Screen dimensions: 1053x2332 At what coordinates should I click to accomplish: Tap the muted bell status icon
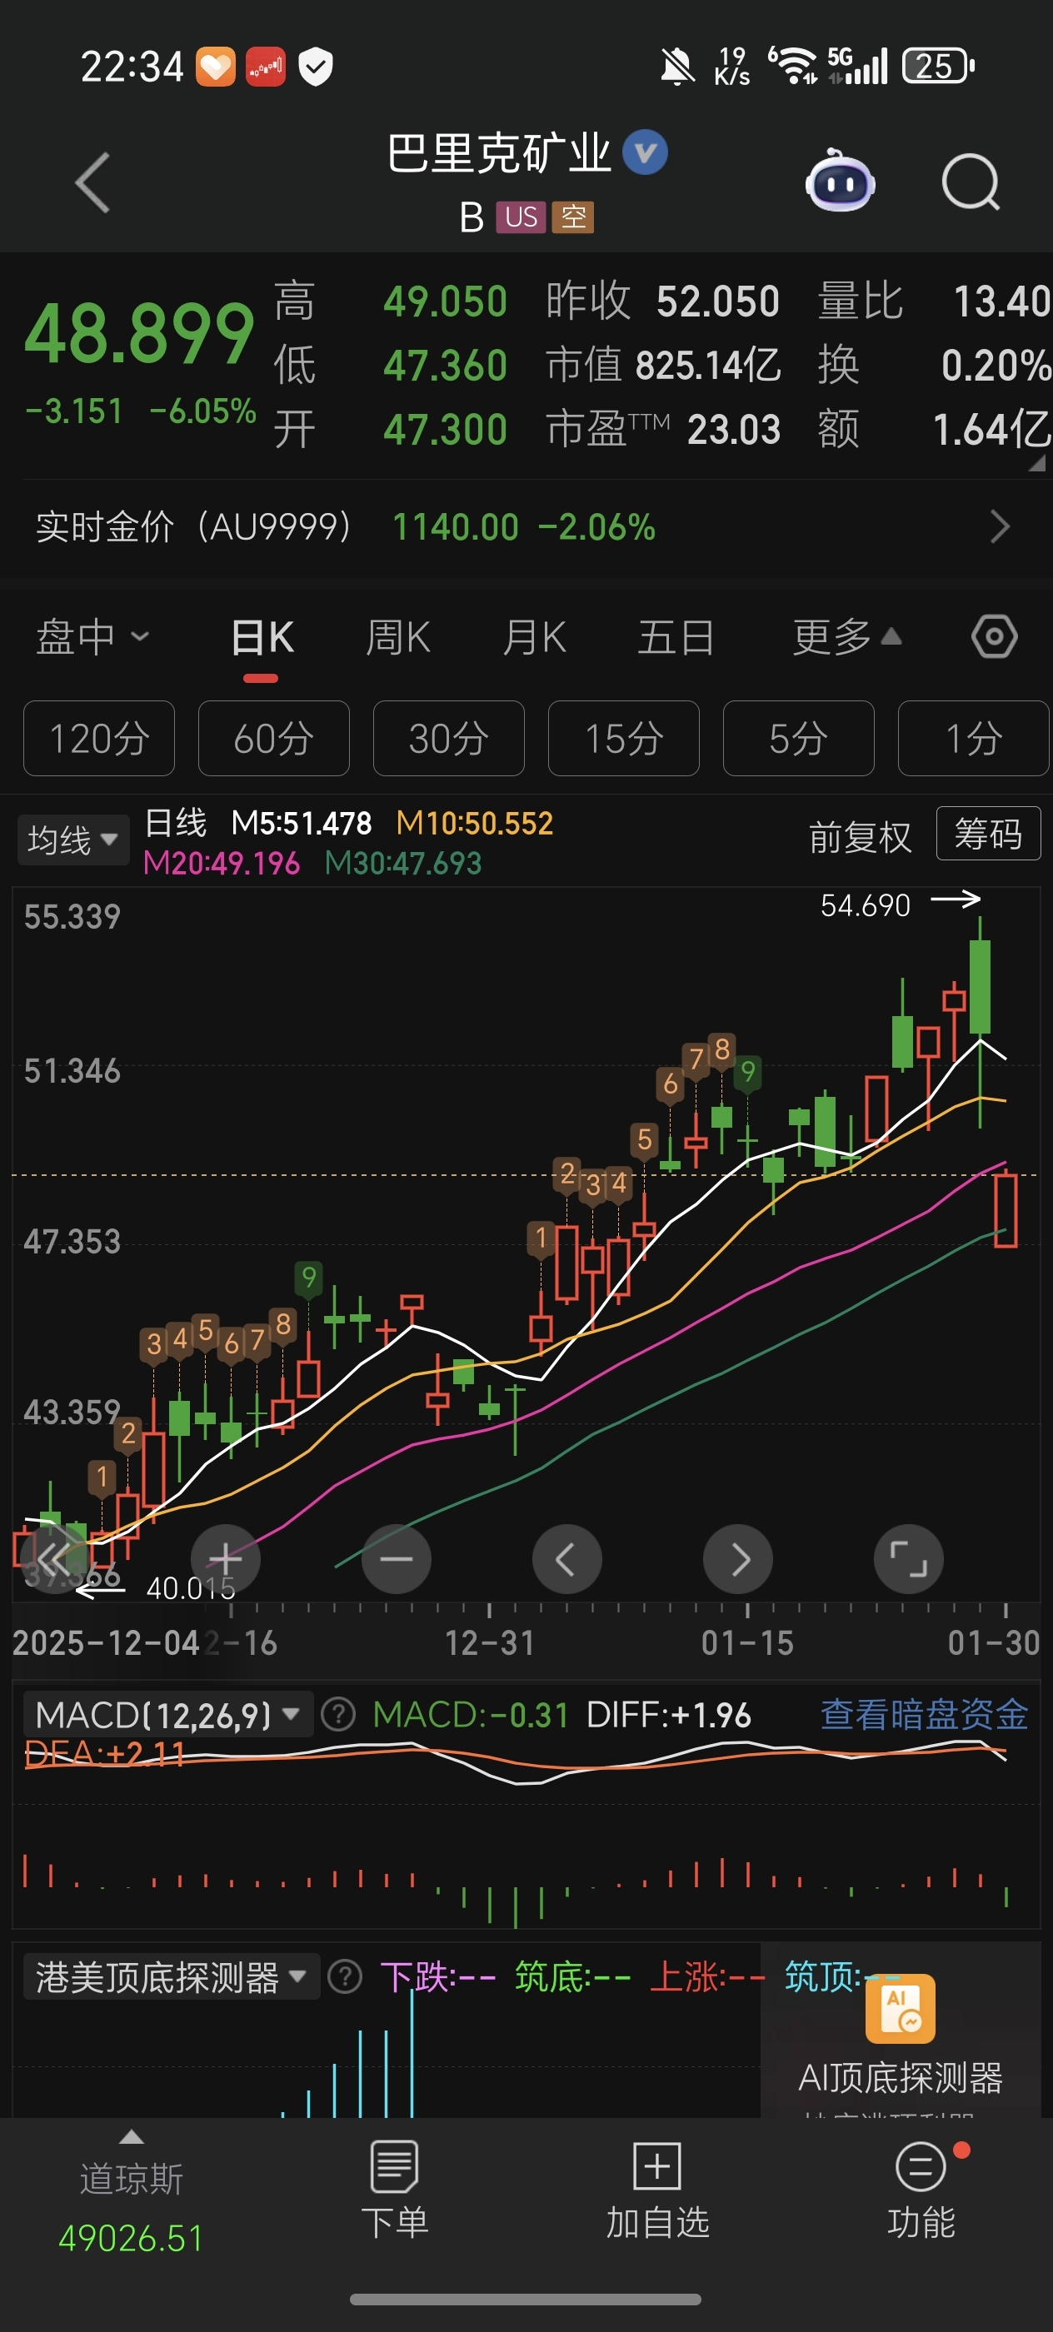[676, 66]
